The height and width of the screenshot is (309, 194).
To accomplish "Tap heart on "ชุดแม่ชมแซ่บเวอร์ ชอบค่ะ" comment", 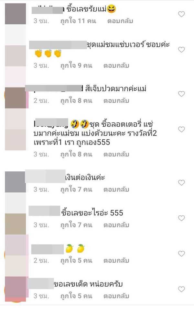I will [x=181, y=50].
